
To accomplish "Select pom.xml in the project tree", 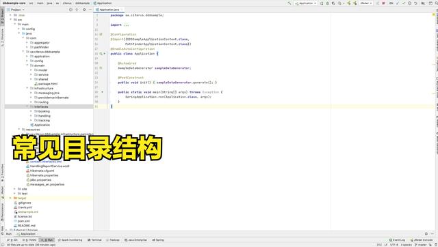I will click(x=23, y=221).
